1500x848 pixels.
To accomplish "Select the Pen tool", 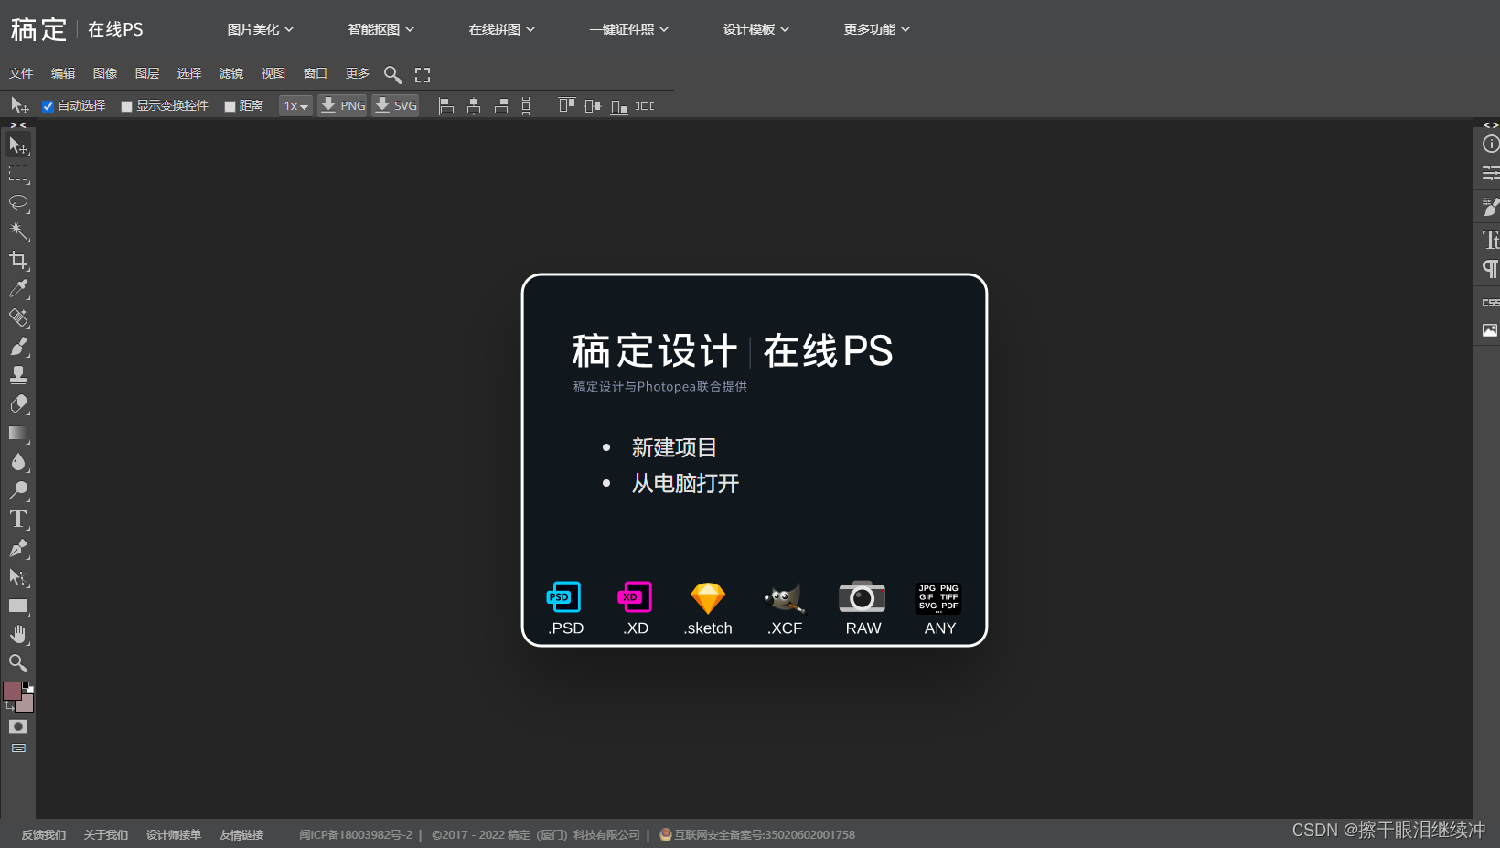I will (x=18, y=548).
